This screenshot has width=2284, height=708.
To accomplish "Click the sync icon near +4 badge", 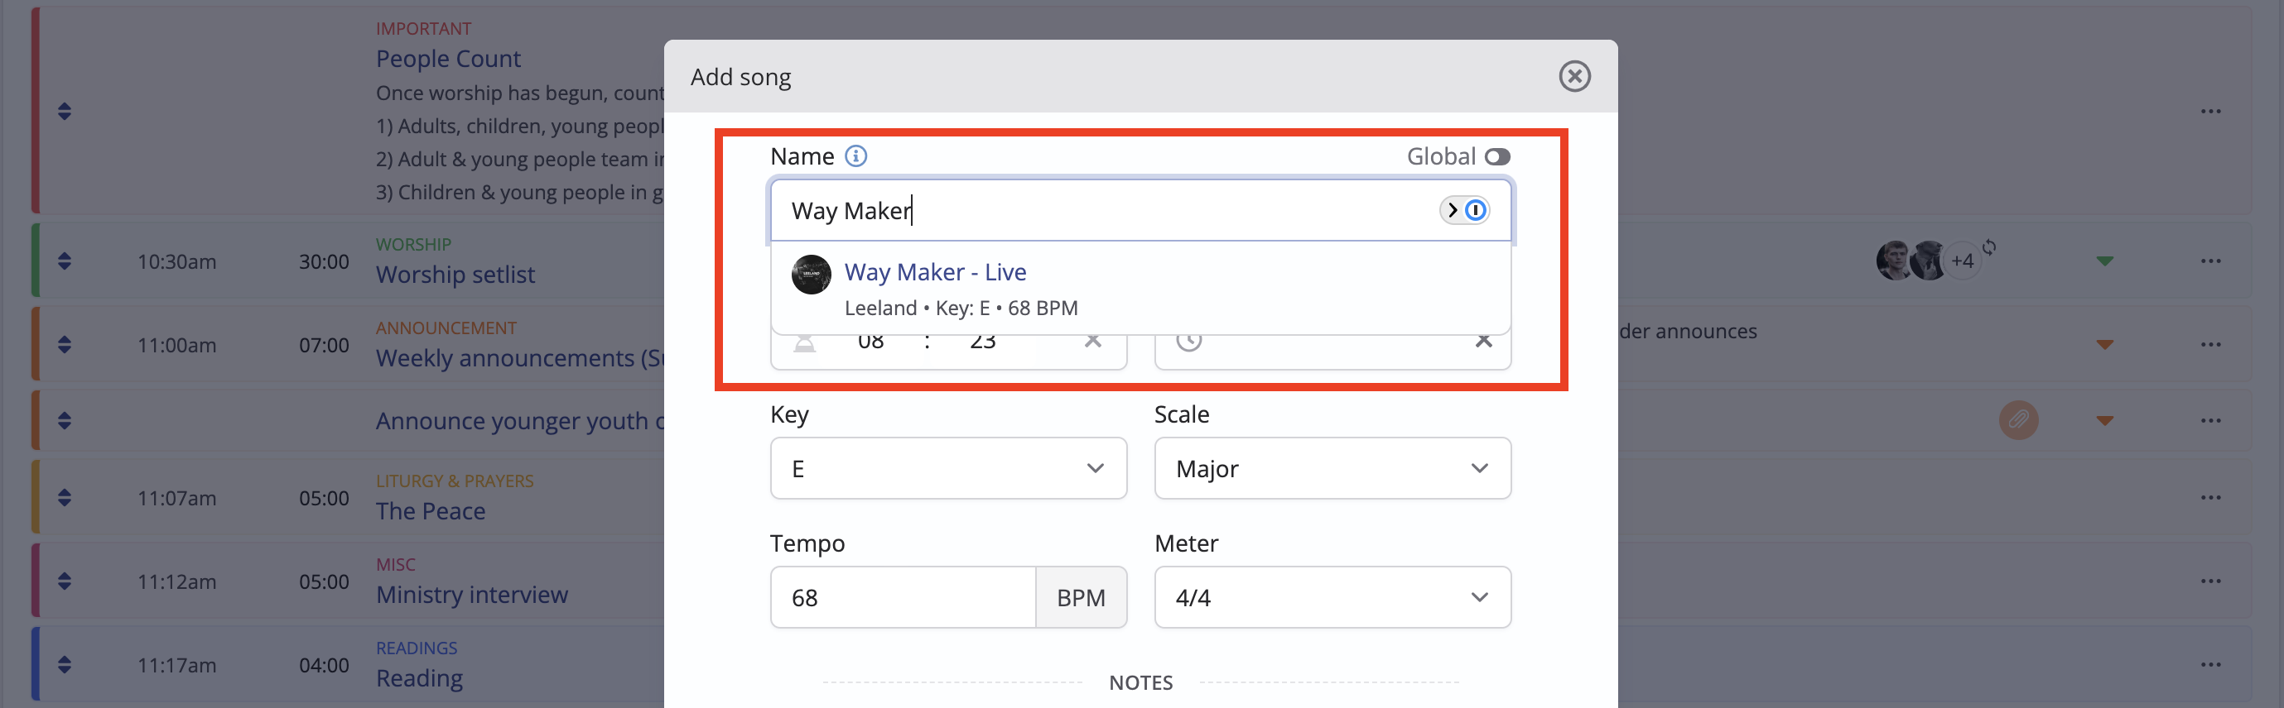I will [x=1988, y=247].
